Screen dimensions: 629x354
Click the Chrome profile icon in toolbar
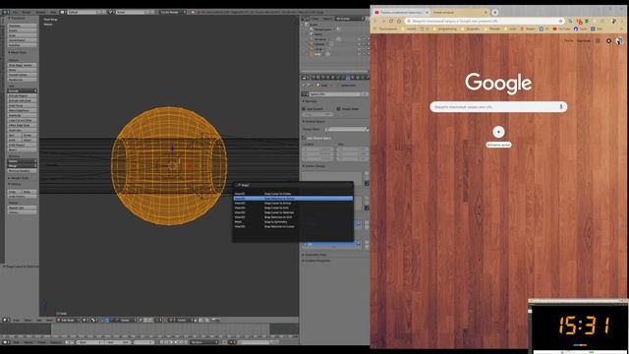tap(614, 21)
